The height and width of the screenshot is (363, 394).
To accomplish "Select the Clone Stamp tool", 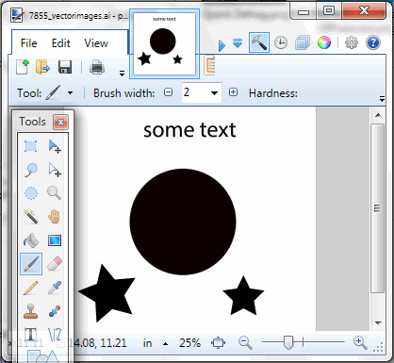I will click(x=31, y=311).
